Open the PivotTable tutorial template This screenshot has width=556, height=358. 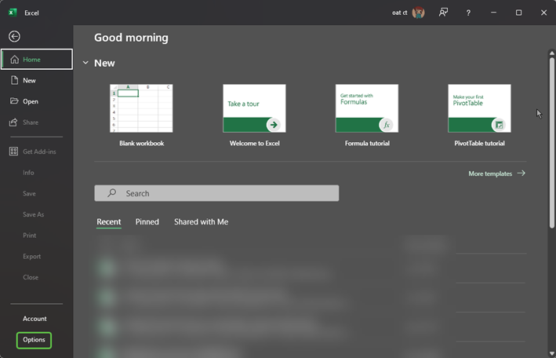479,108
